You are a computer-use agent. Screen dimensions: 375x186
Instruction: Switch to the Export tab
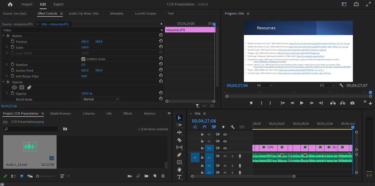coord(58,4)
